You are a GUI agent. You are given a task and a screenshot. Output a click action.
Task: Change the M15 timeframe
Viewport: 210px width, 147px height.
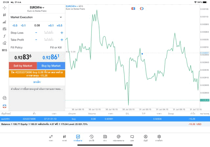4,50
